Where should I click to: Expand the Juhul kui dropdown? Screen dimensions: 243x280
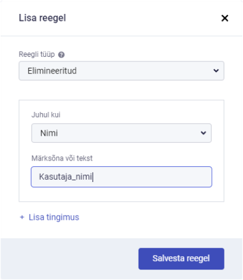121,133
